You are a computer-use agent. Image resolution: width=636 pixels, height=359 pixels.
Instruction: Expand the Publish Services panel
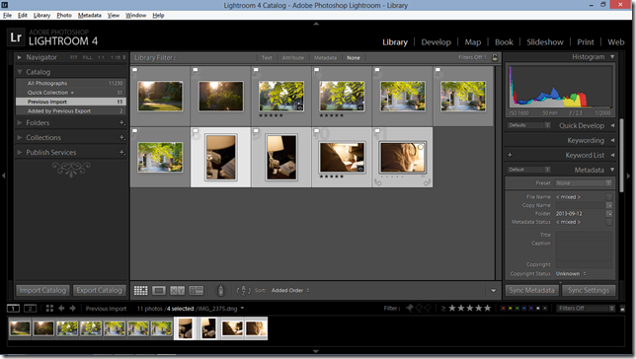coord(19,152)
